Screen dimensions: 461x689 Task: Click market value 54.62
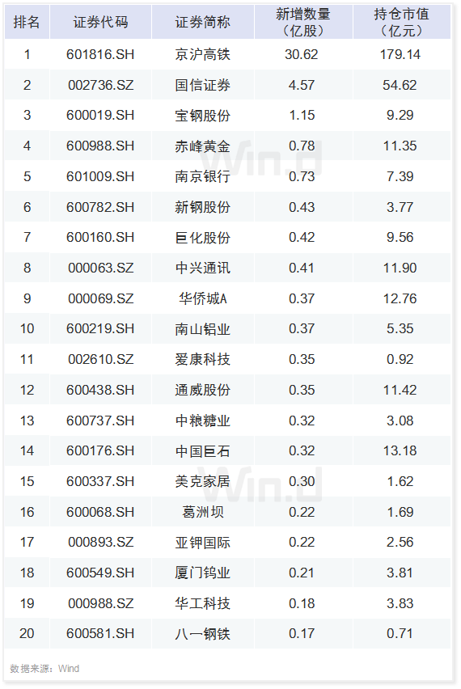tap(400, 85)
